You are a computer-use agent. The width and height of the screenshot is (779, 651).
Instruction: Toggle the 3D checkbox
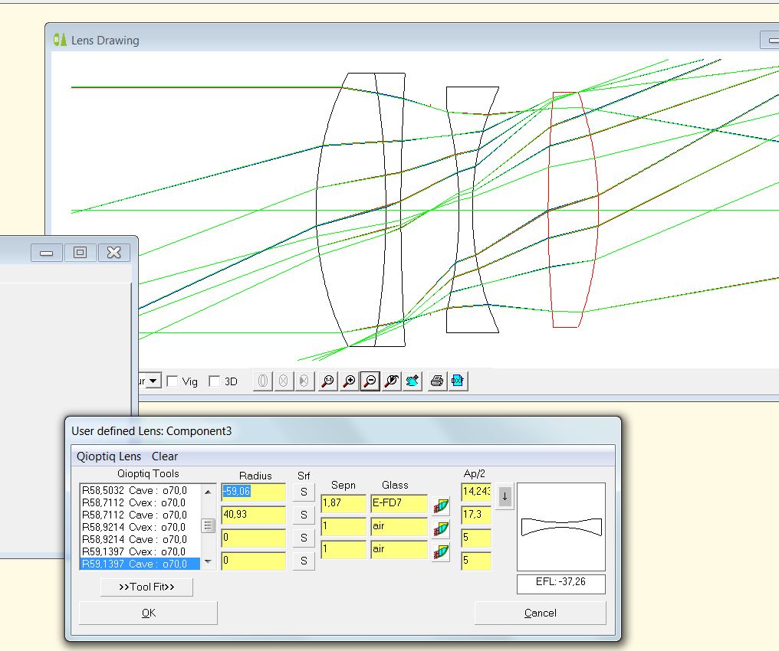[215, 381]
